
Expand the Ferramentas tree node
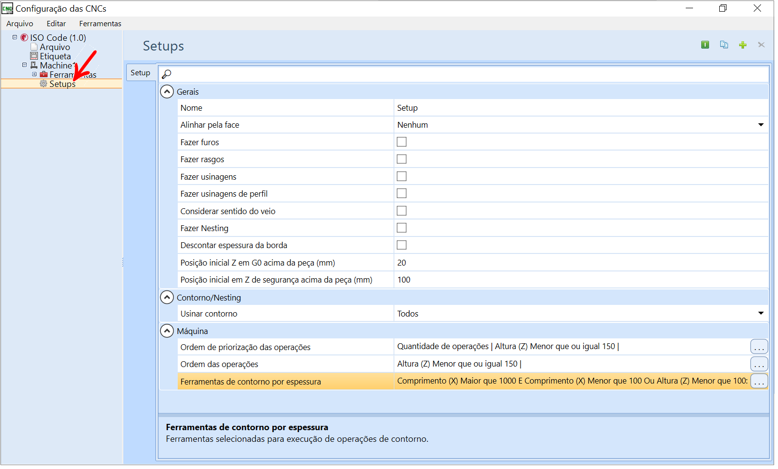coord(34,74)
